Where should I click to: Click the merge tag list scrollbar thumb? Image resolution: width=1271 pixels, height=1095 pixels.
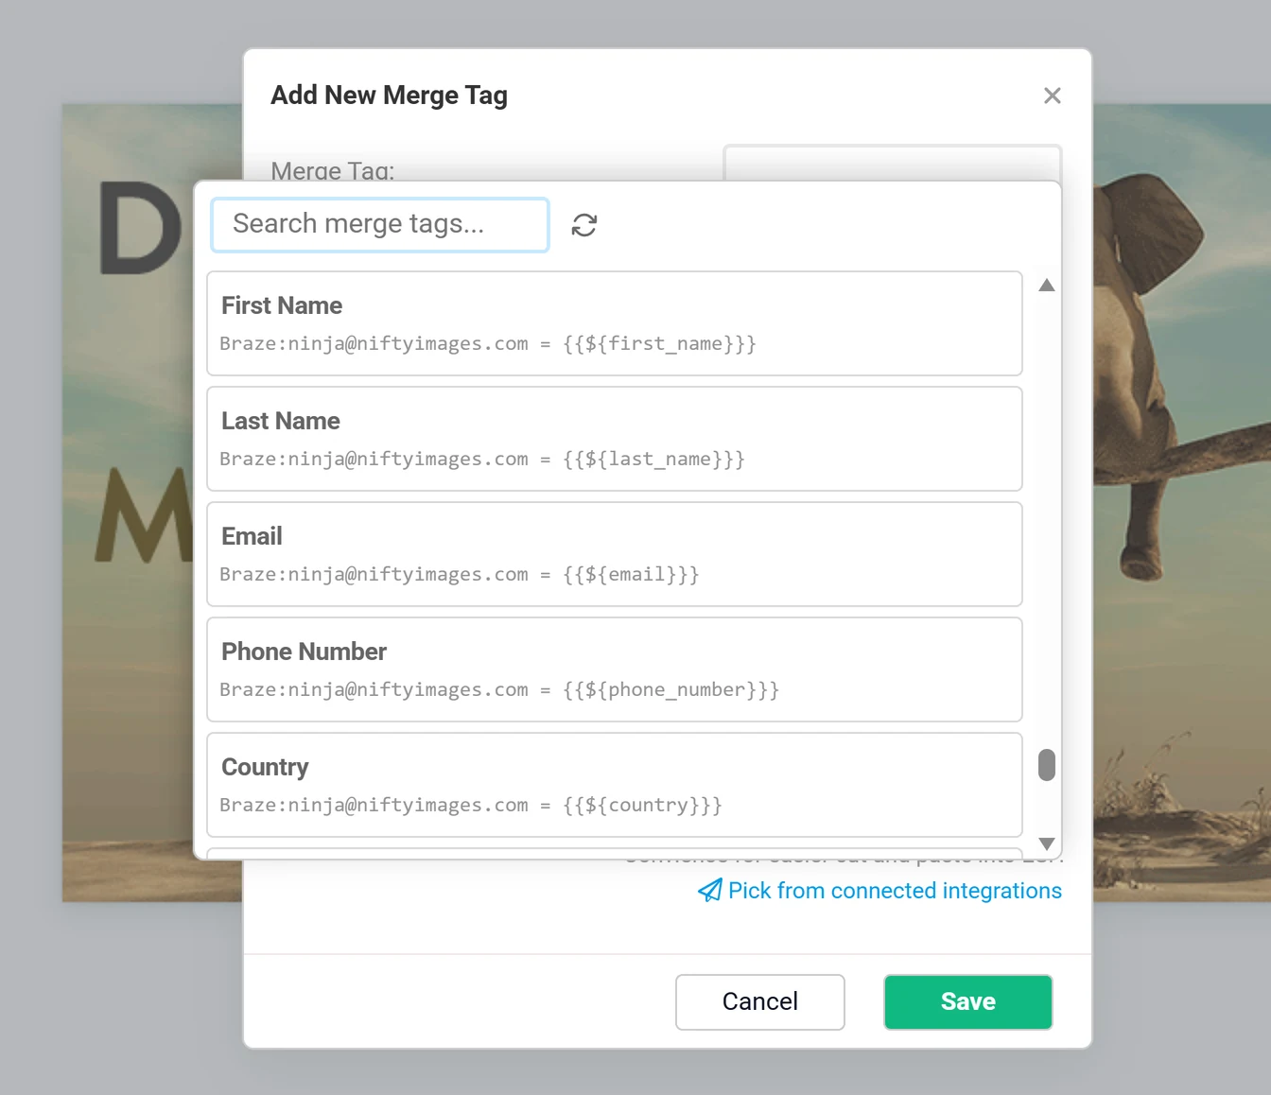1046,765
